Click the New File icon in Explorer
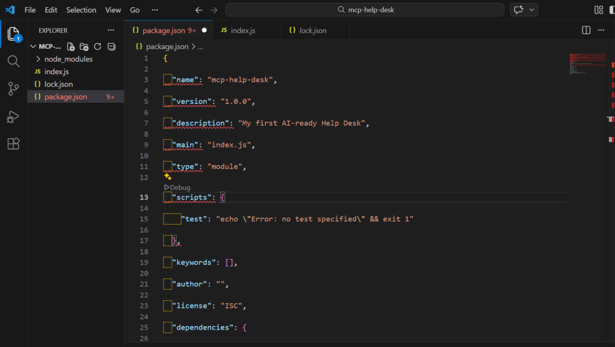The image size is (615, 347). (x=71, y=46)
